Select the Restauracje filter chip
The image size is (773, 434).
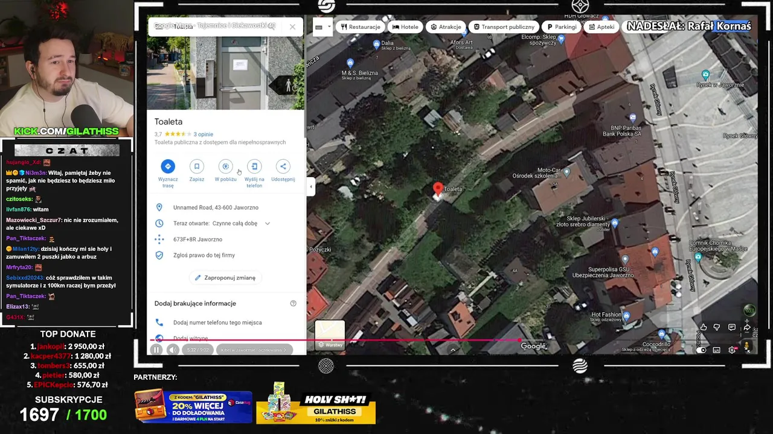[x=361, y=27]
